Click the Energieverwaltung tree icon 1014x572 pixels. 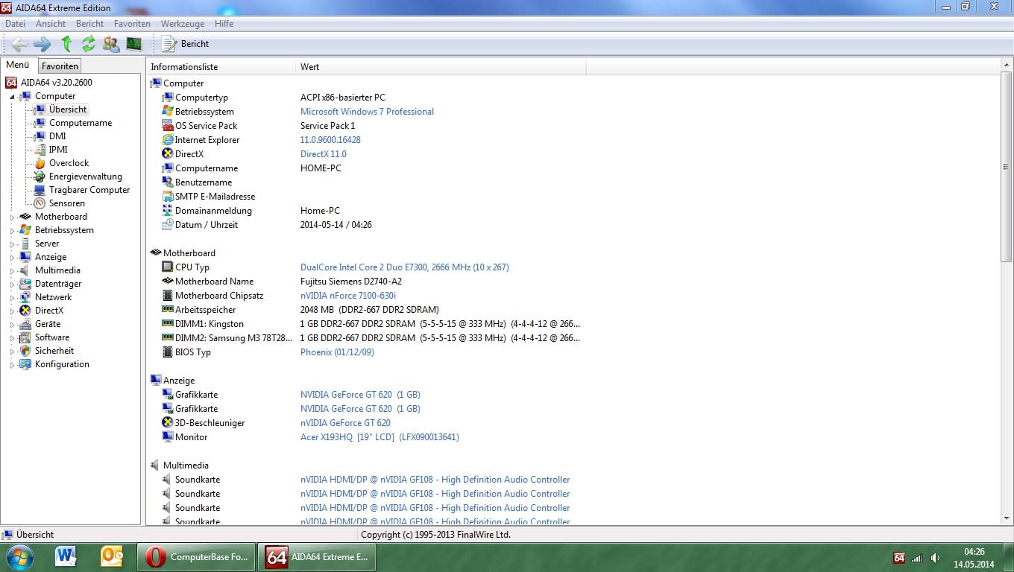tap(40, 177)
